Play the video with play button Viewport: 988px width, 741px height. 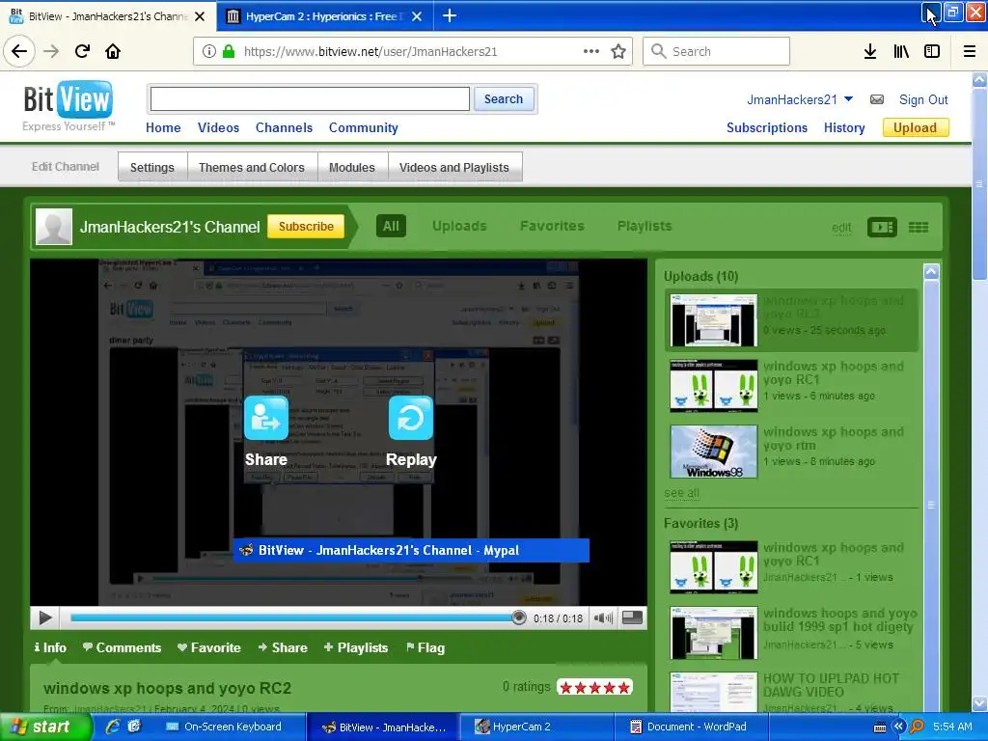coord(44,618)
